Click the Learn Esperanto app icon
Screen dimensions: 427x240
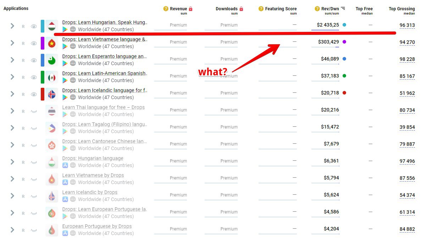tap(52, 60)
